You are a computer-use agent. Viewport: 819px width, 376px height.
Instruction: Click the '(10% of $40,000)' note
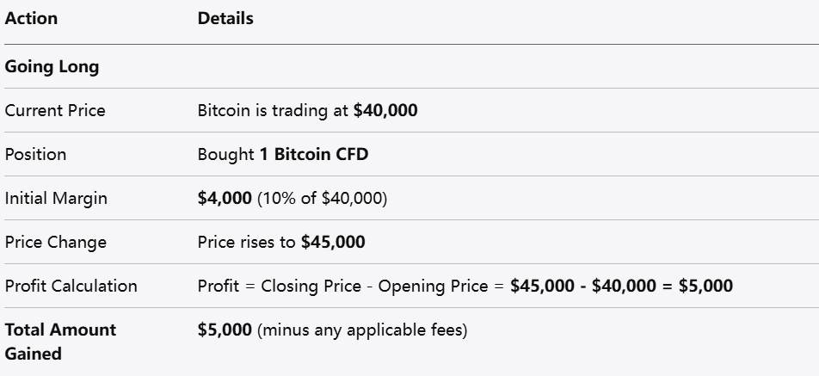[x=322, y=199]
